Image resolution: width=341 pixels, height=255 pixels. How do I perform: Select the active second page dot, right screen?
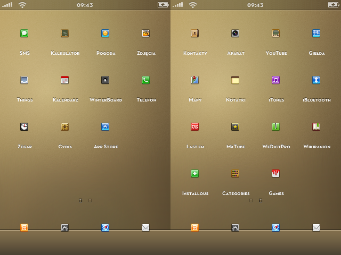click(x=261, y=201)
